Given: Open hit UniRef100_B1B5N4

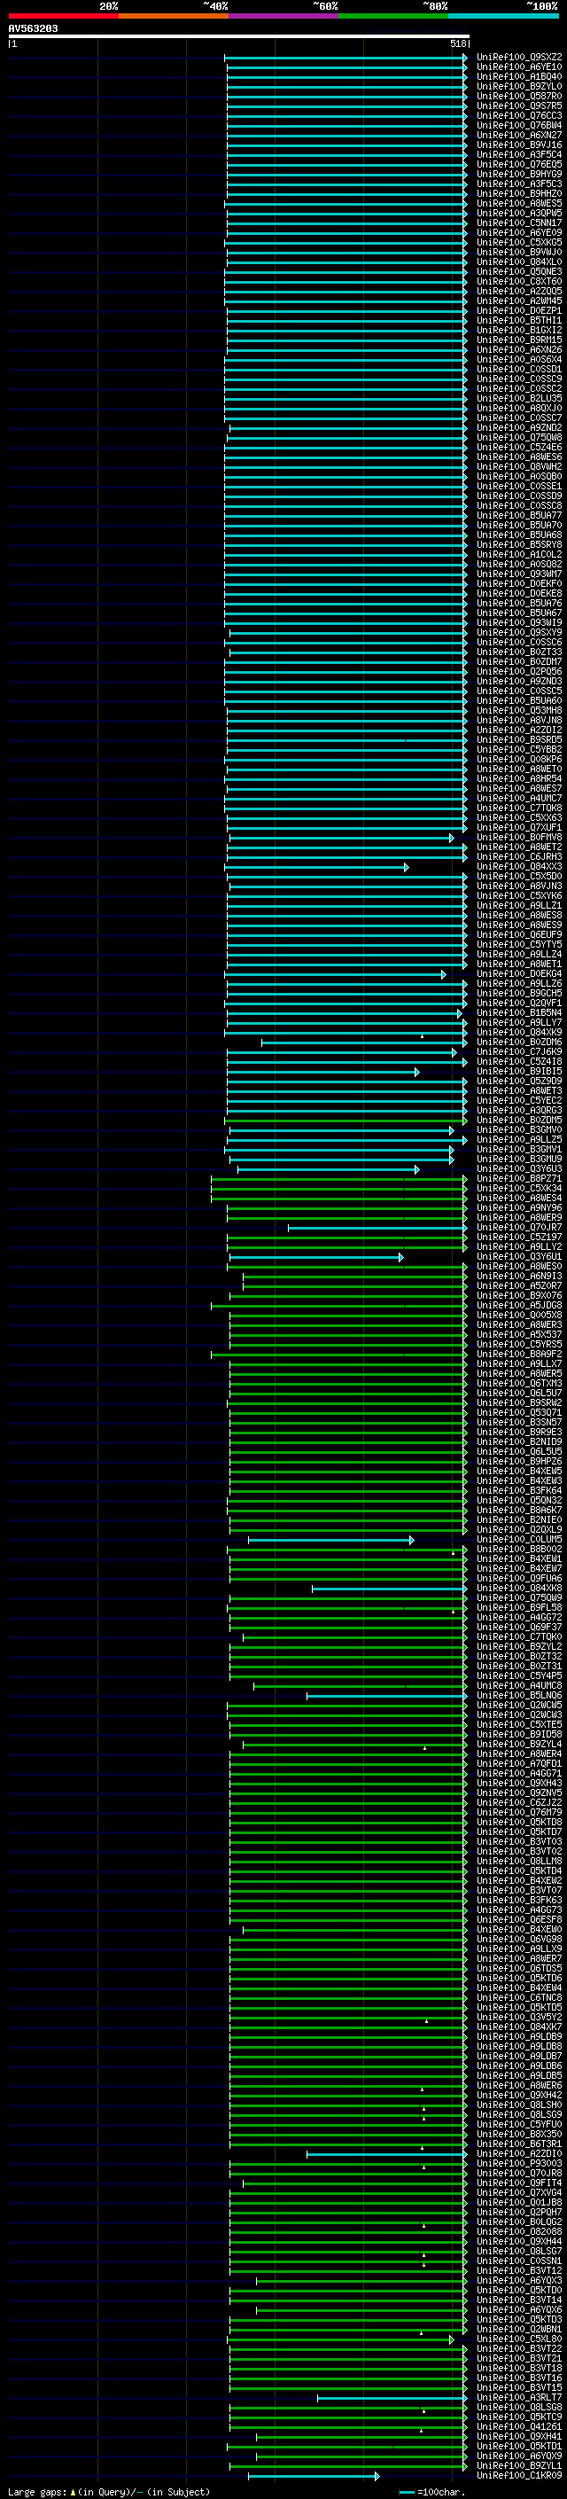Looking at the screenshot, I should pyautogui.click(x=519, y=1012).
